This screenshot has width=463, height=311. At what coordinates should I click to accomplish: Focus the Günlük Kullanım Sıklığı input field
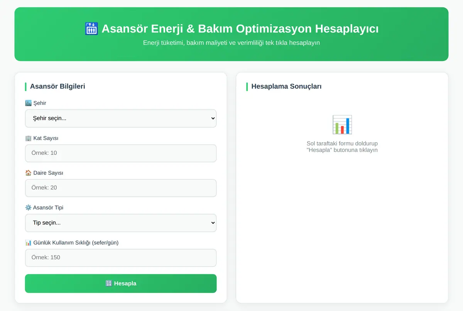click(121, 258)
